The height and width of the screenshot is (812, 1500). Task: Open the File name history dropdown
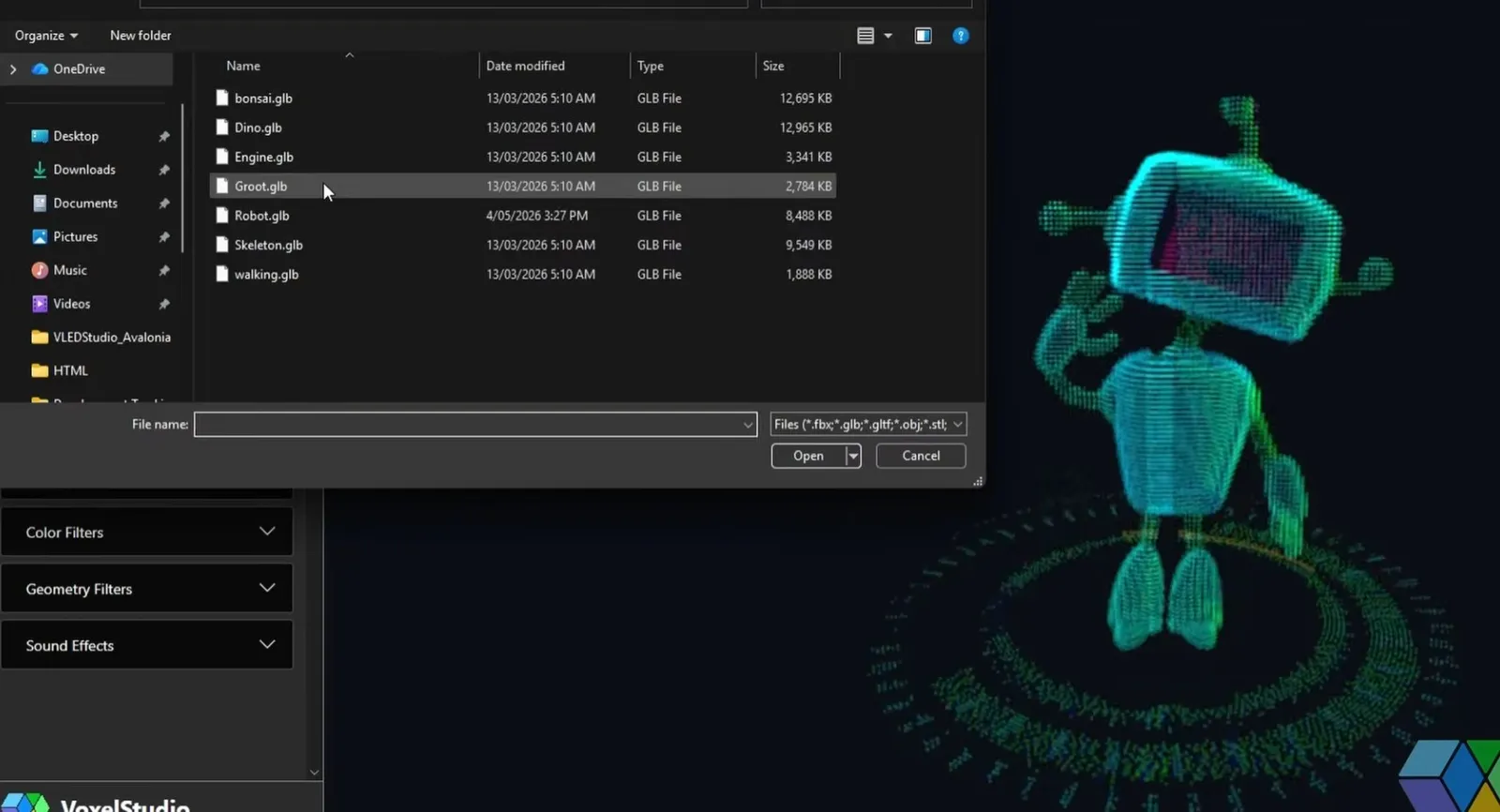748,425
